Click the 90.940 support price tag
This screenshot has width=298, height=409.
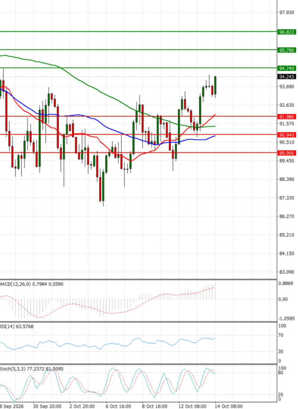[286, 135]
